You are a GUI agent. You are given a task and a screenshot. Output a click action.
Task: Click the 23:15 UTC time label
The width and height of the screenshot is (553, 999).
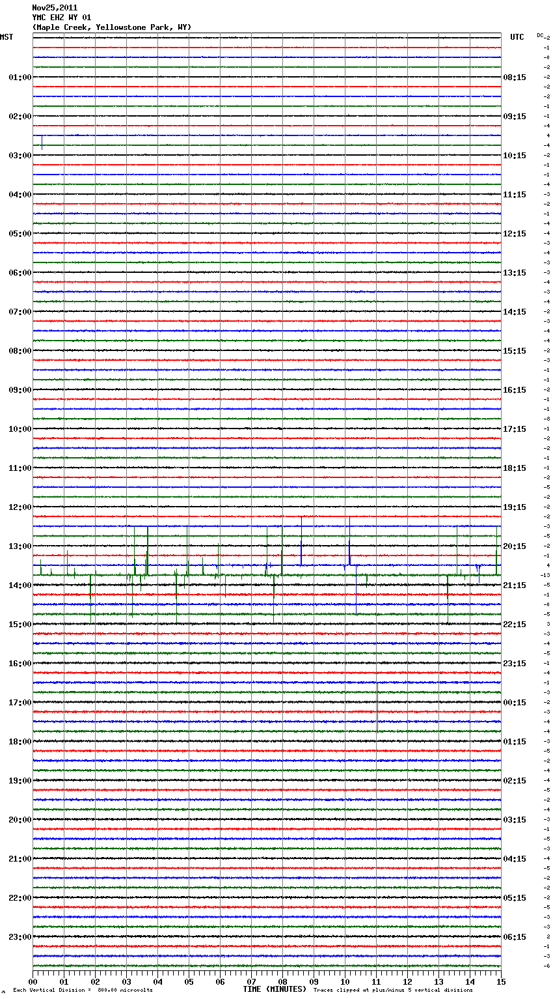point(515,664)
